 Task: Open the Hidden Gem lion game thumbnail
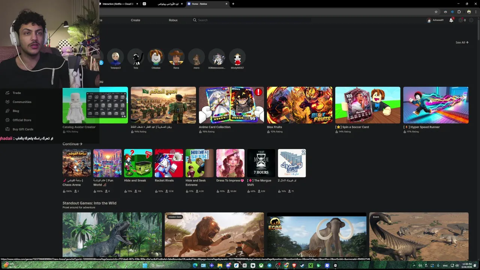[x=214, y=235]
